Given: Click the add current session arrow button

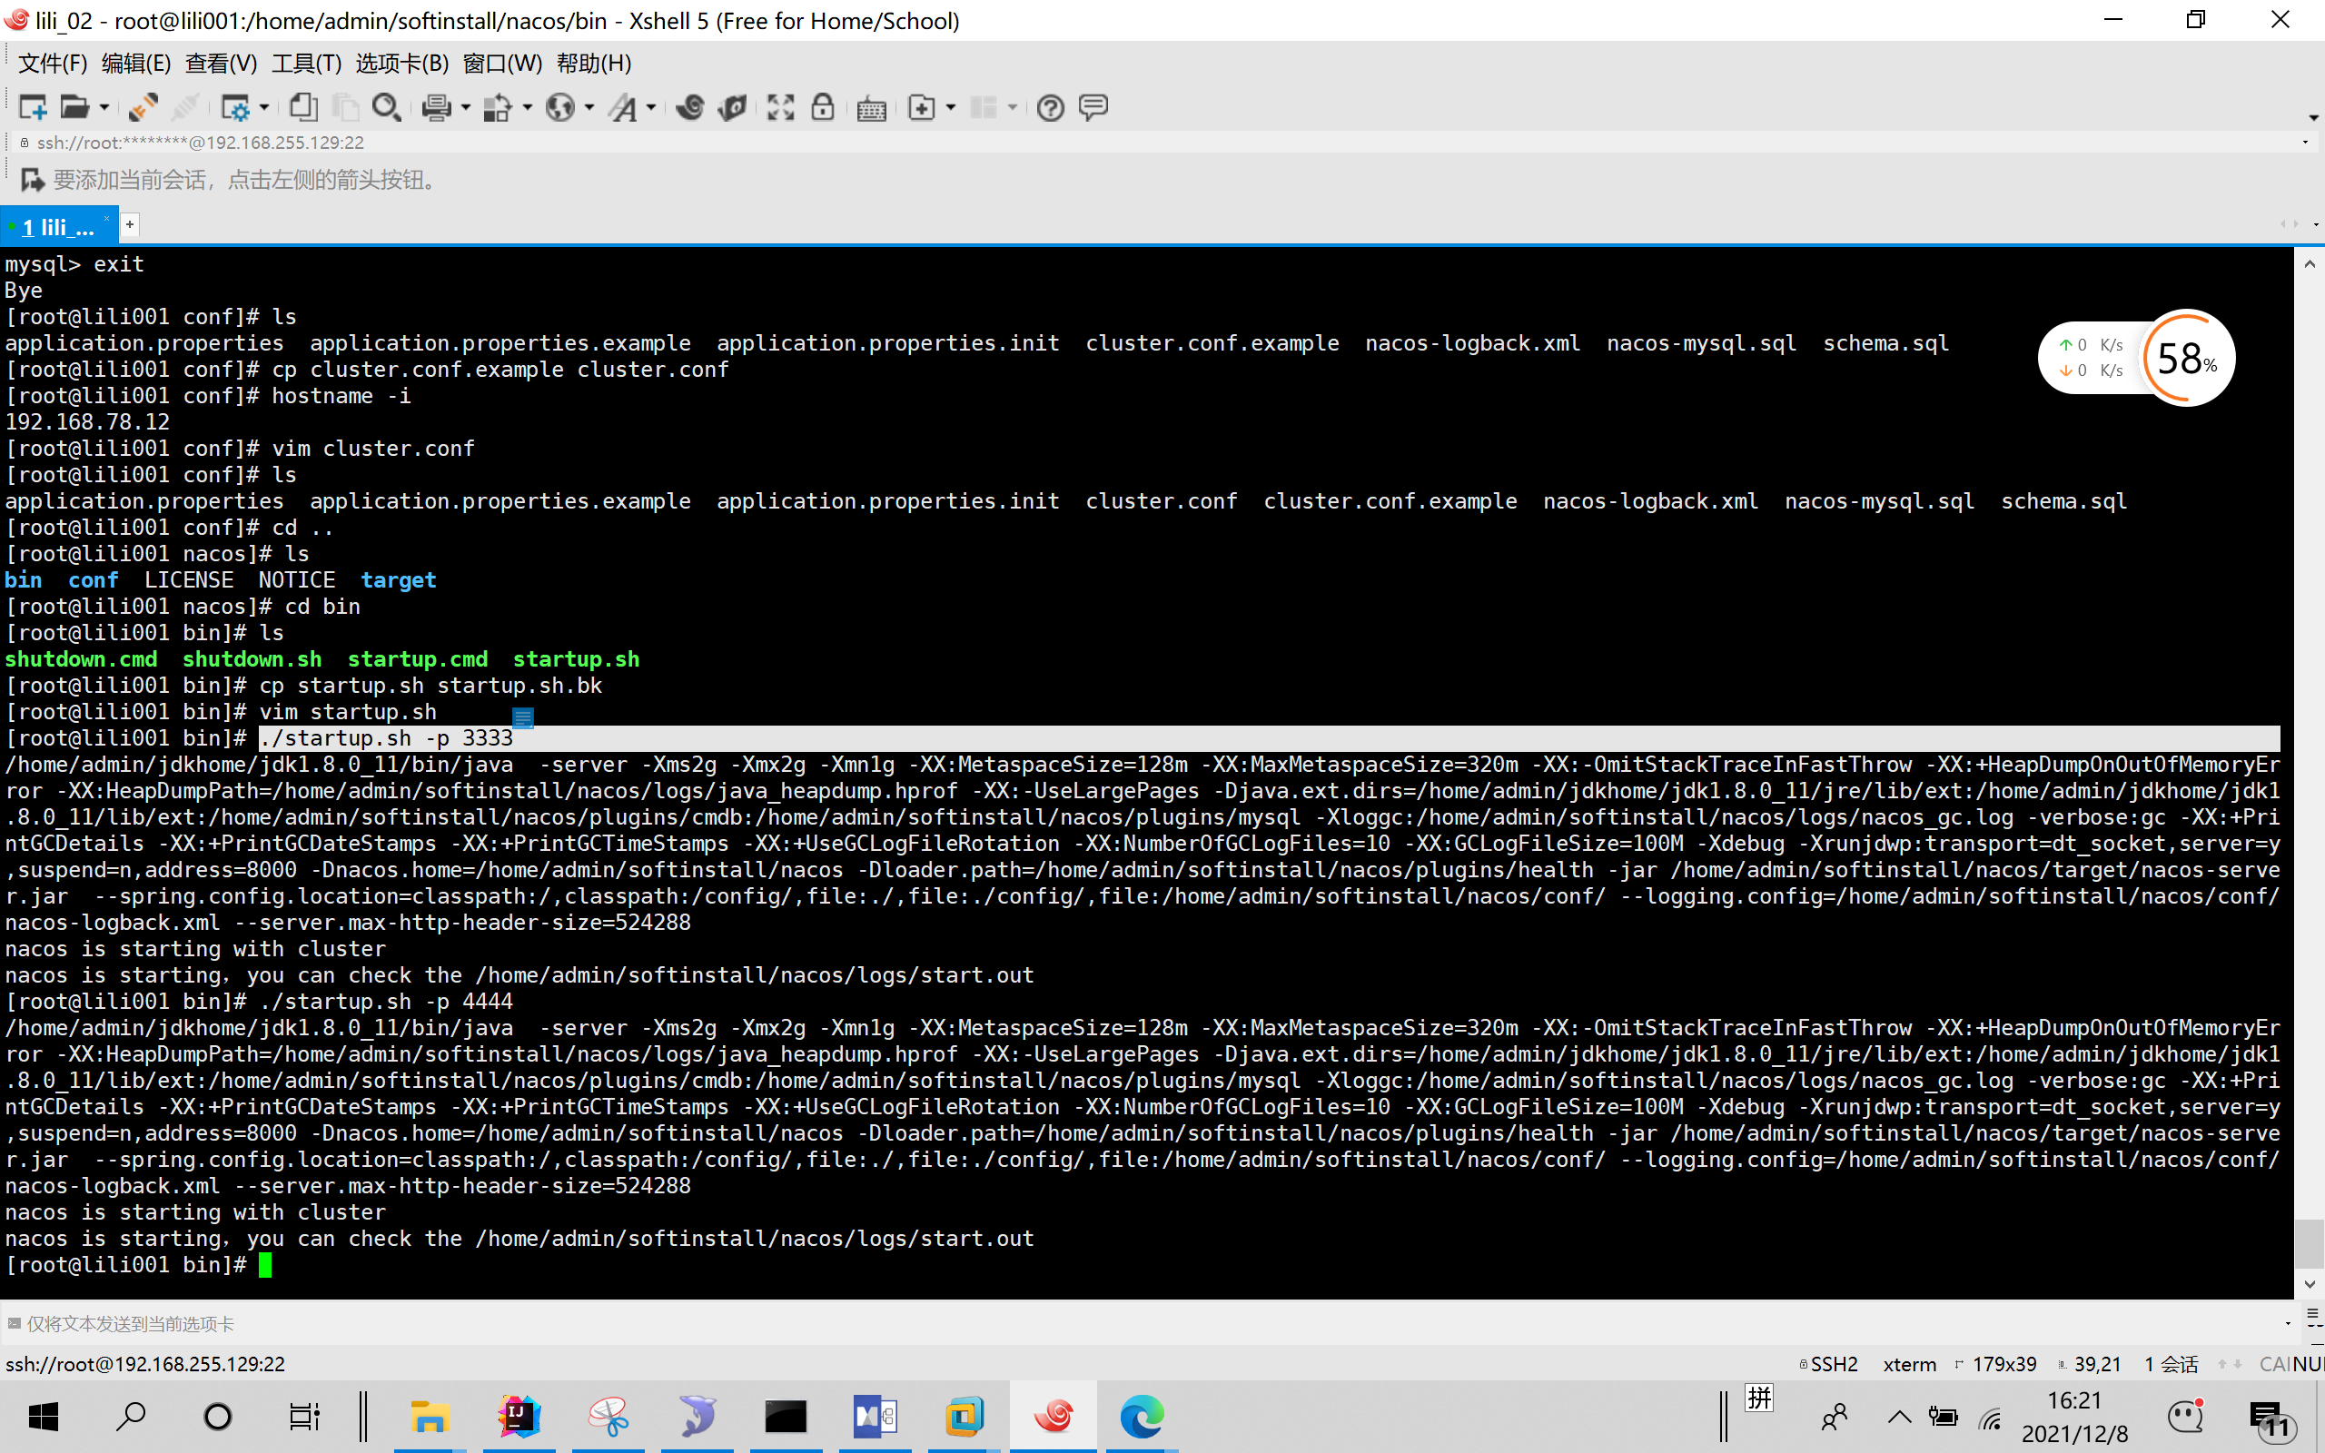Looking at the screenshot, I should [x=32, y=180].
